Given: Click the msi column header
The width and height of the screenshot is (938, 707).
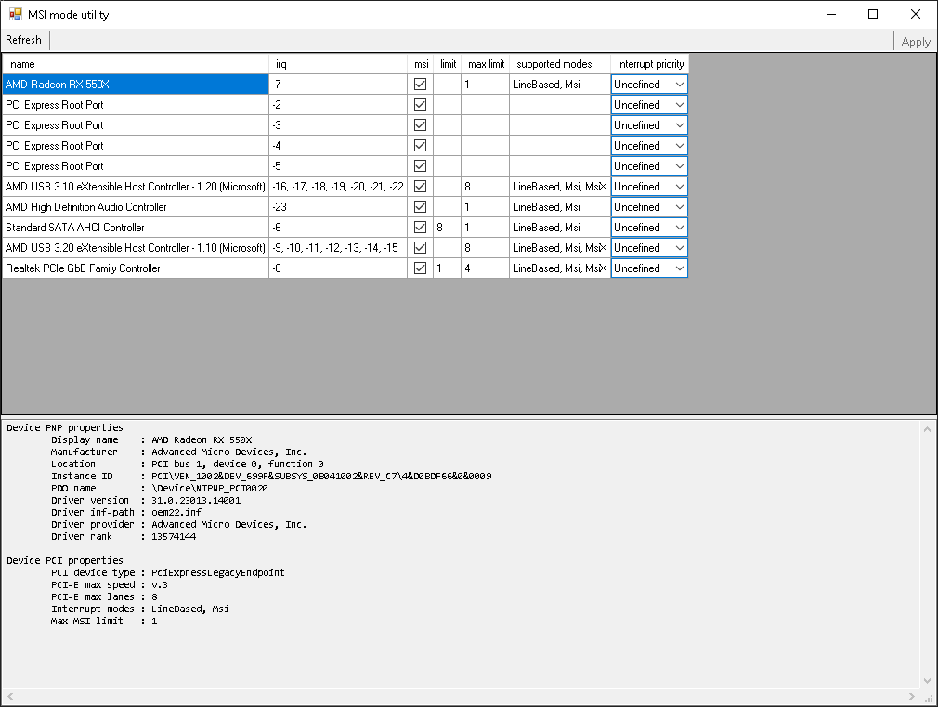Looking at the screenshot, I should coord(421,64).
